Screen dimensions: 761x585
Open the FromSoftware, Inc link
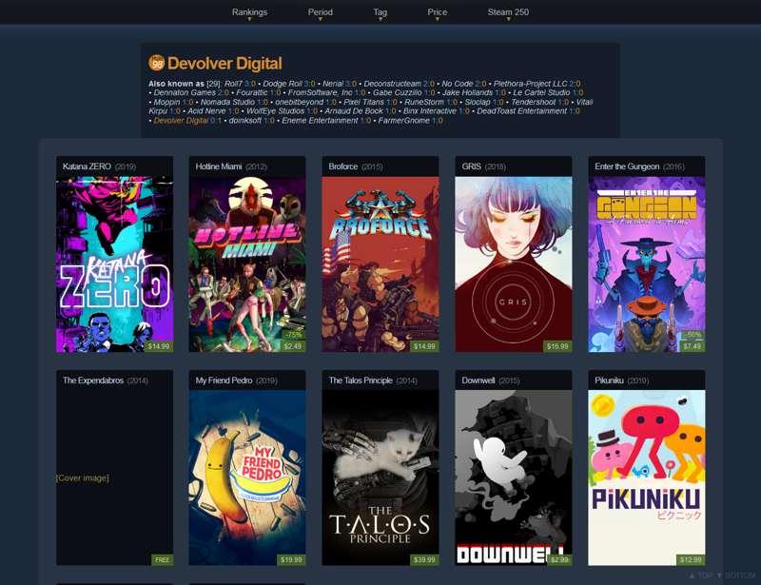pos(320,92)
